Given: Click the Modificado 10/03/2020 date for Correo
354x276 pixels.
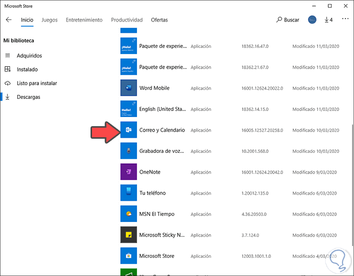Looking at the screenshot, I should [x=316, y=130].
